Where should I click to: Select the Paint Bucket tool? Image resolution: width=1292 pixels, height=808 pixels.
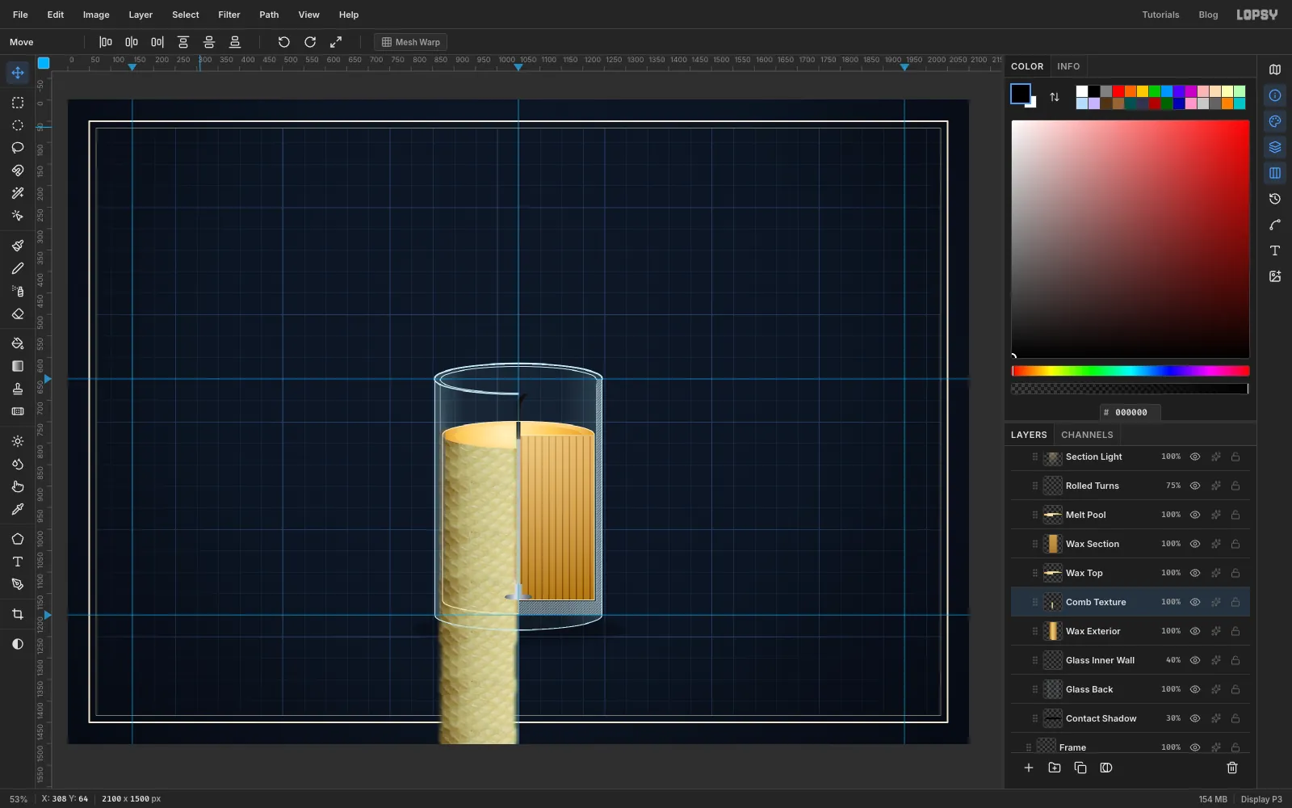[18, 343]
